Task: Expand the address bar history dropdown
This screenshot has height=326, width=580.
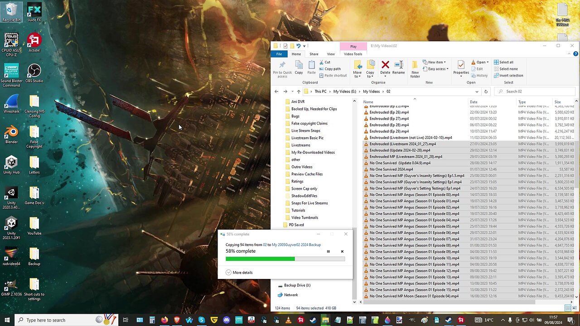Action: tap(477, 91)
